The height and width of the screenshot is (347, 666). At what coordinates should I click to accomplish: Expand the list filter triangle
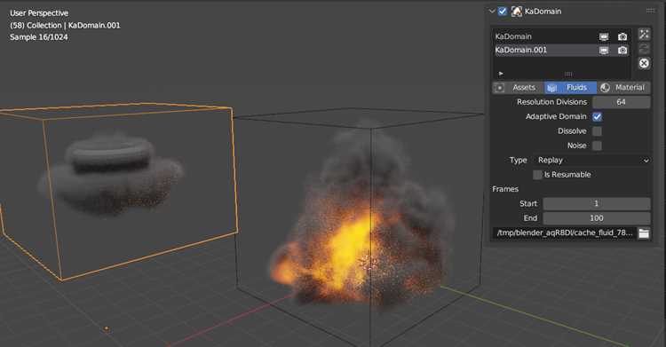501,74
